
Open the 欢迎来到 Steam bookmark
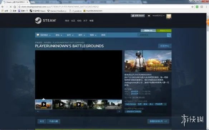[x=38, y=11]
